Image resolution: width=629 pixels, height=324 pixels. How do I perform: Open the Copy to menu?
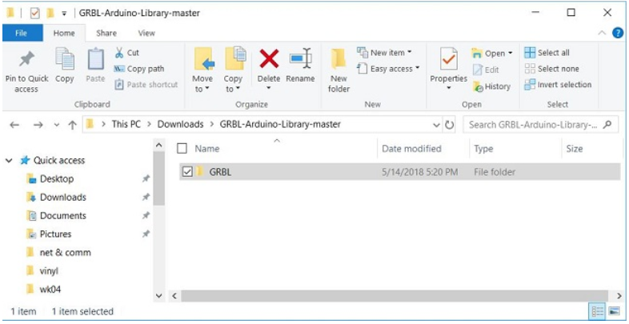pyautogui.click(x=233, y=70)
